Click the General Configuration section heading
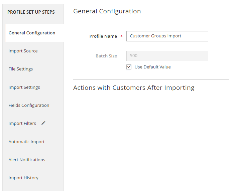The height and width of the screenshot is (195, 229). (107, 11)
